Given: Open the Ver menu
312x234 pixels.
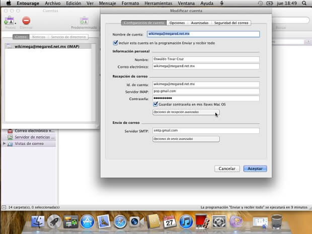Looking at the screenshot, I should click(x=90, y=3).
